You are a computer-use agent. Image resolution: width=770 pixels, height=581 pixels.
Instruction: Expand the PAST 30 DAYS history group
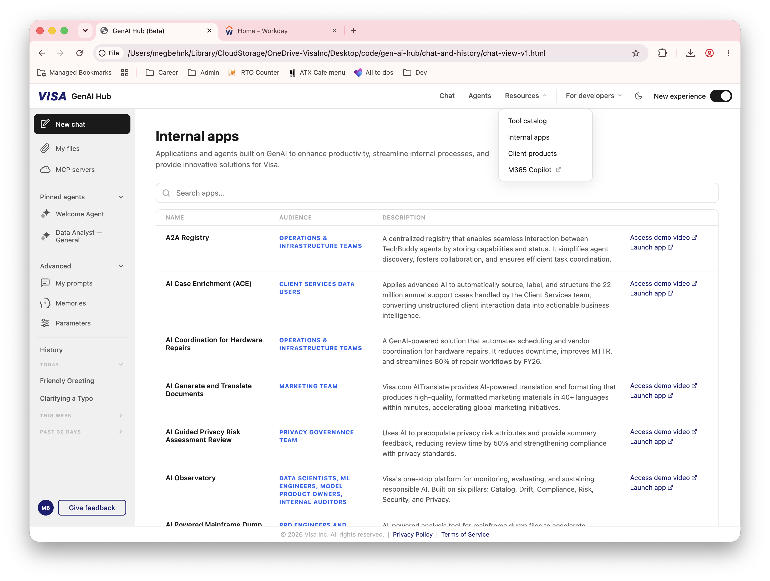click(x=121, y=432)
